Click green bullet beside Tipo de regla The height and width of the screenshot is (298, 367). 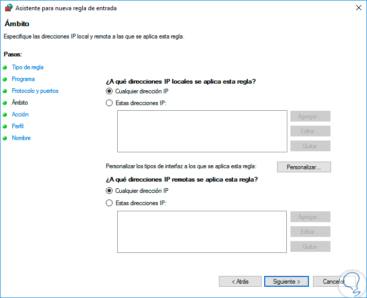click(5, 67)
